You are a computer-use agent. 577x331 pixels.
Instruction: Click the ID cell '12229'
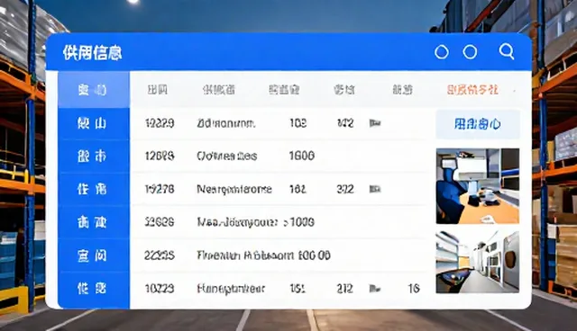pyautogui.click(x=160, y=123)
